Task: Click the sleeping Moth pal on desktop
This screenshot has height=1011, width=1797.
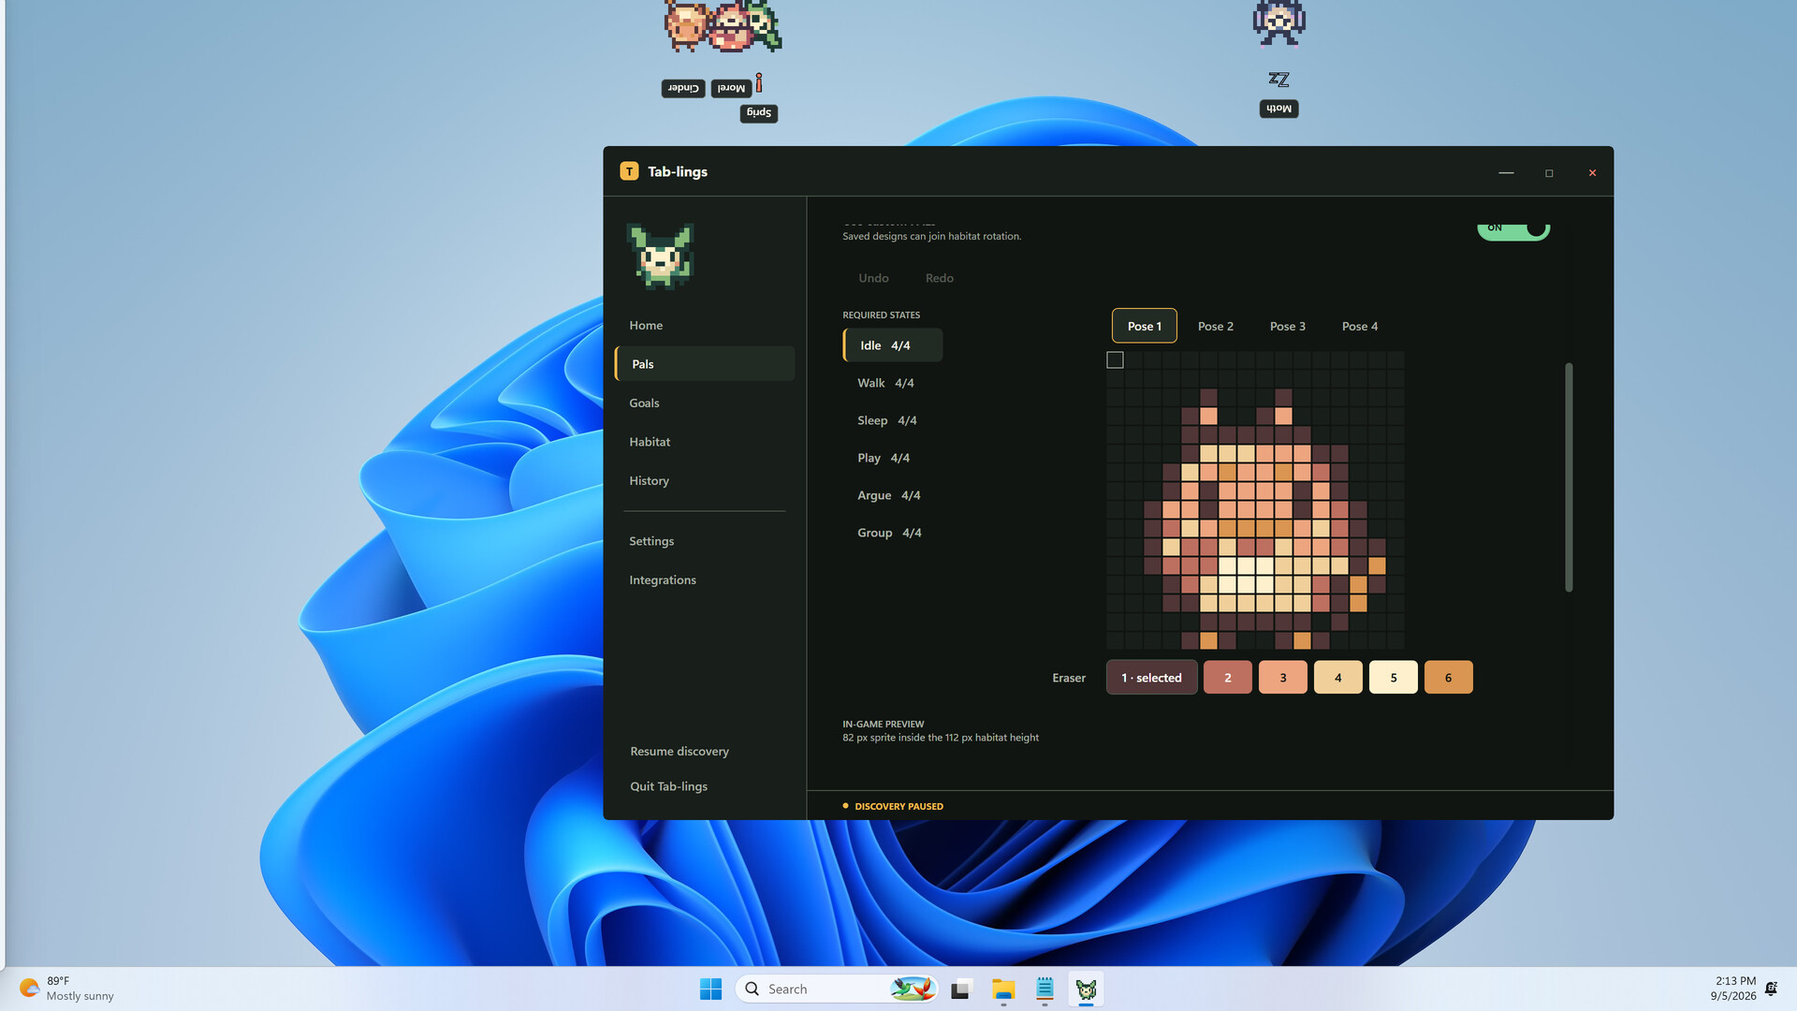Action: pos(1278,23)
